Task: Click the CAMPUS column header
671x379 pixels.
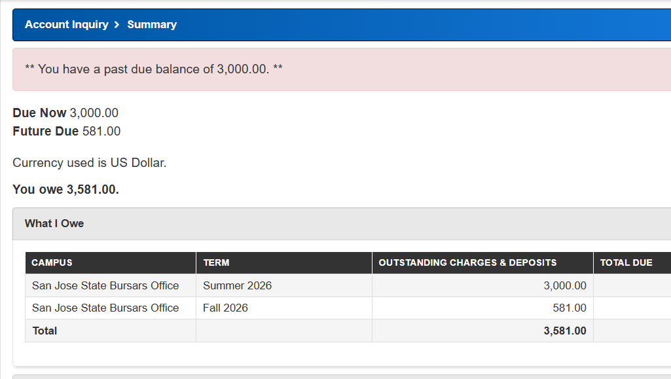Action: (111, 262)
